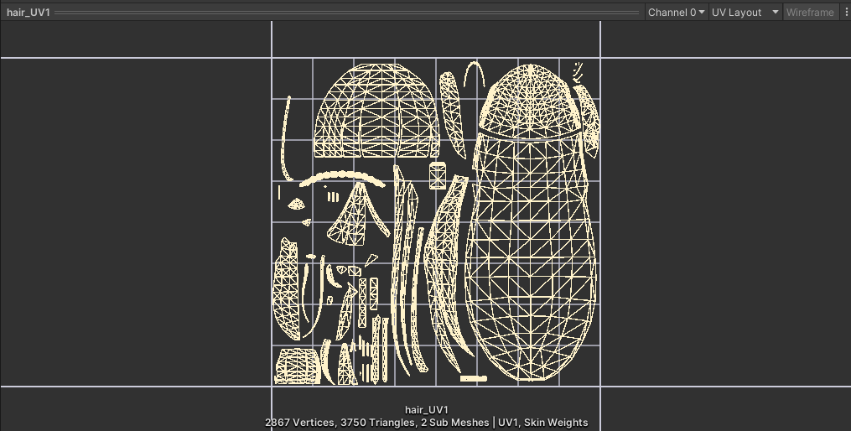Open the UV Layout display mode dropdown
Viewport: 851px width, 431px height.
[x=745, y=12]
